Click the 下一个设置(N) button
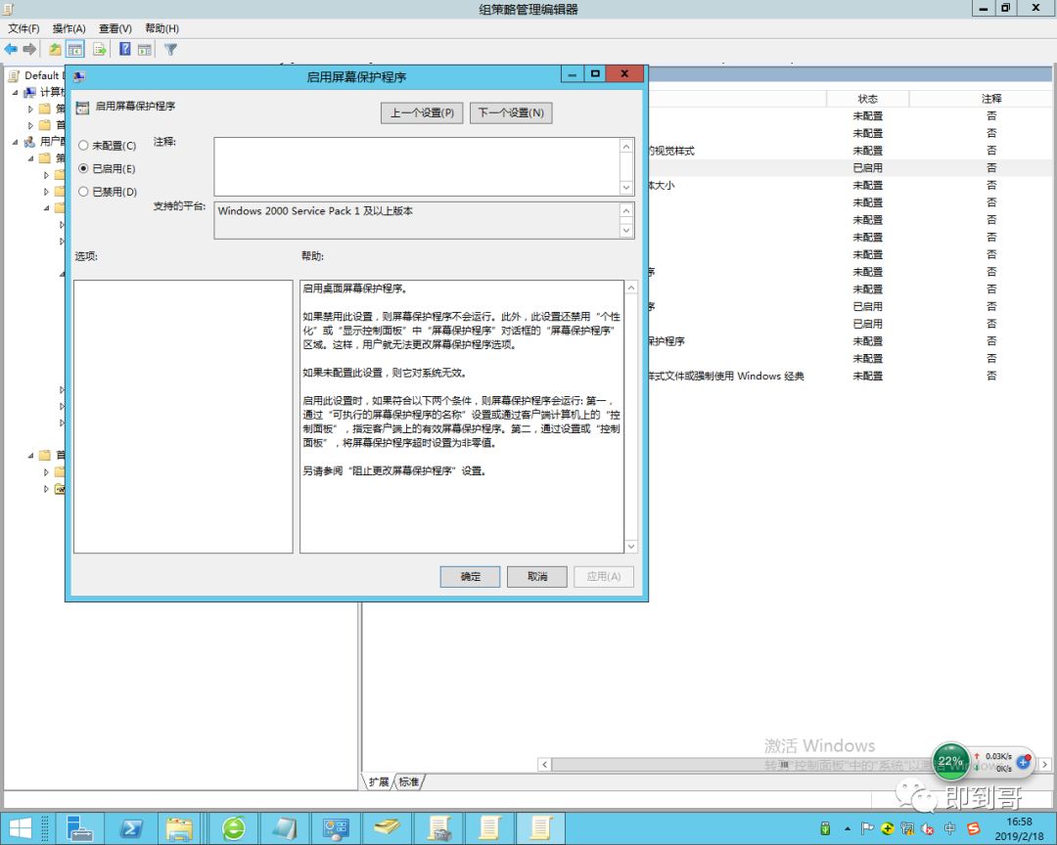The image size is (1057, 845). [511, 112]
